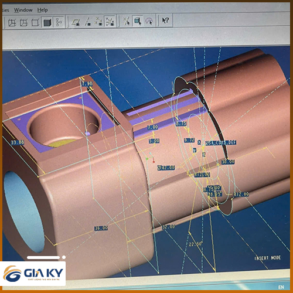The width and height of the screenshot is (293, 293).
Task: Select the solid part pick icon
Action: [x=138, y=21]
